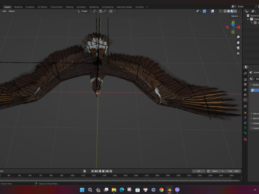Switch to the Sculpting workspace tab
259x194 pixels.
pyautogui.click(x=30, y=7)
